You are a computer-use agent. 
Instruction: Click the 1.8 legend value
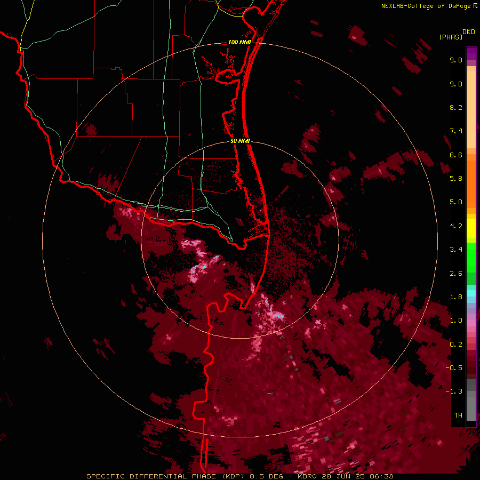(456, 297)
